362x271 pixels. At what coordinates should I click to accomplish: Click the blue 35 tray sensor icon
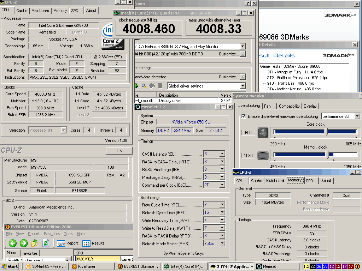pos(325,266)
